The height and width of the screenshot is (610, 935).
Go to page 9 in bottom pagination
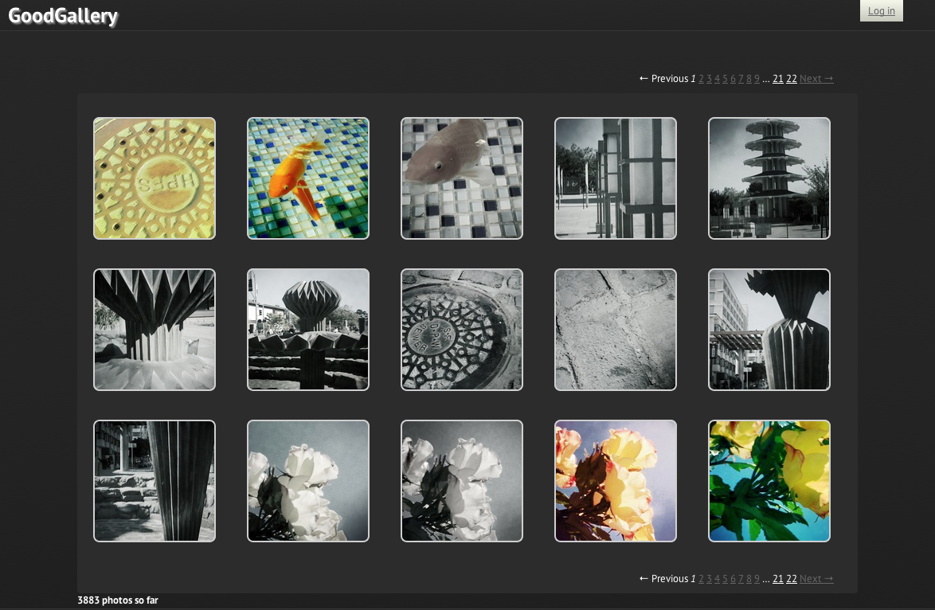click(x=757, y=579)
